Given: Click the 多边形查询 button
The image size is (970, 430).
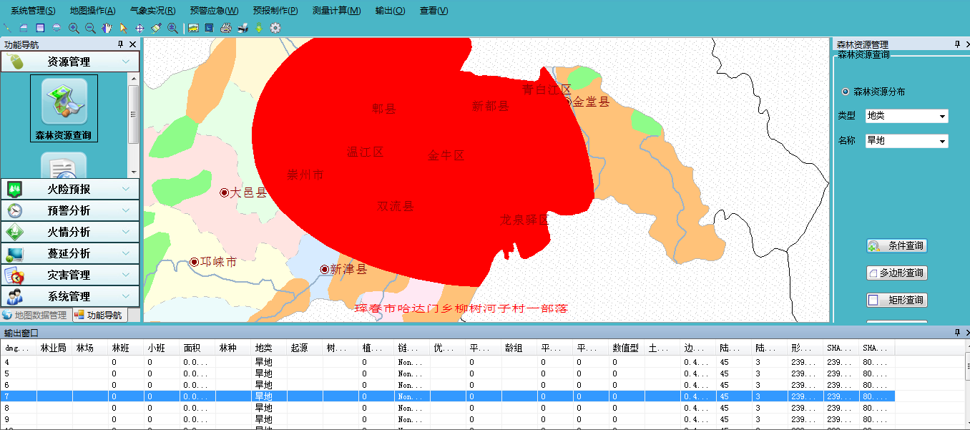Looking at the screenshot, I should (897, 273).
